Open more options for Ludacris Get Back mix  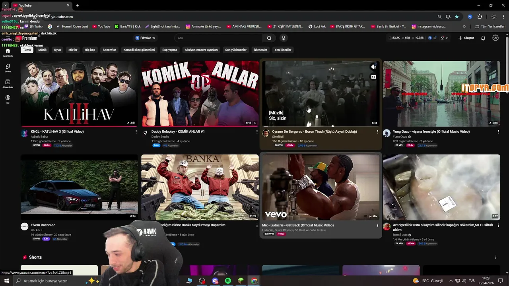pos(378,225)
